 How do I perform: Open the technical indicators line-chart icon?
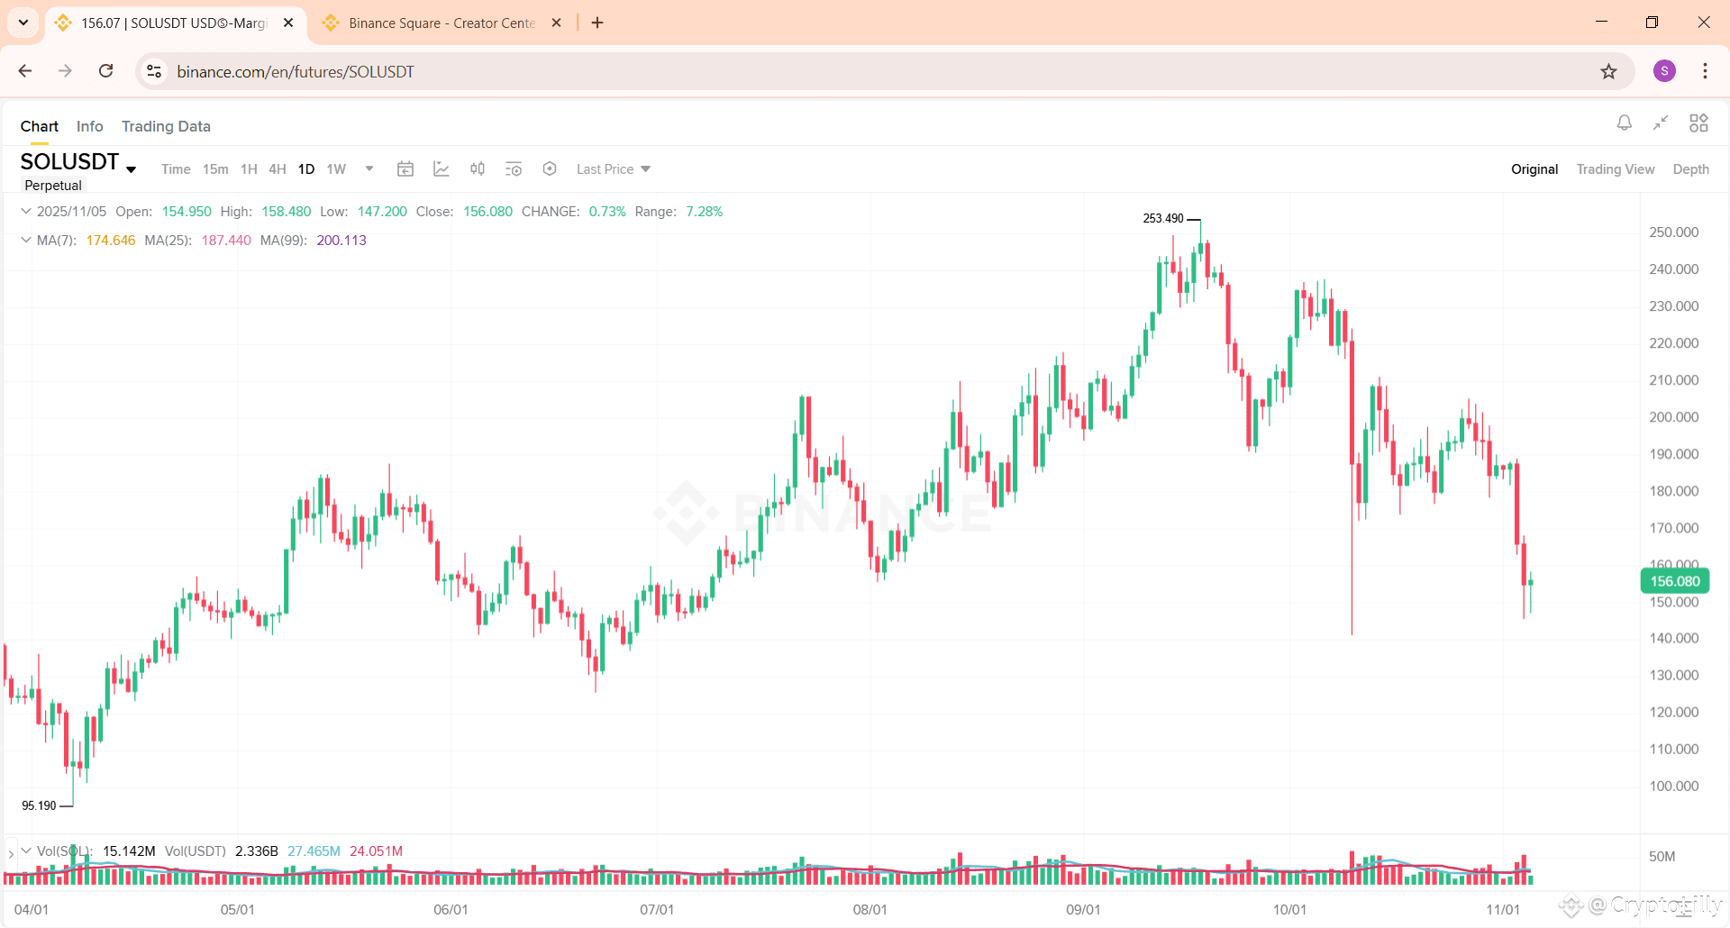pos(442,168)
